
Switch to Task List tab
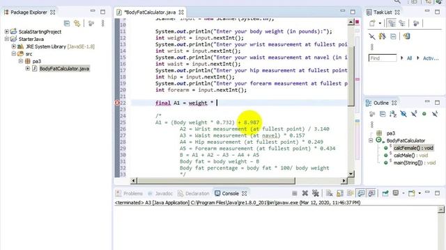(x=383, y=12)
